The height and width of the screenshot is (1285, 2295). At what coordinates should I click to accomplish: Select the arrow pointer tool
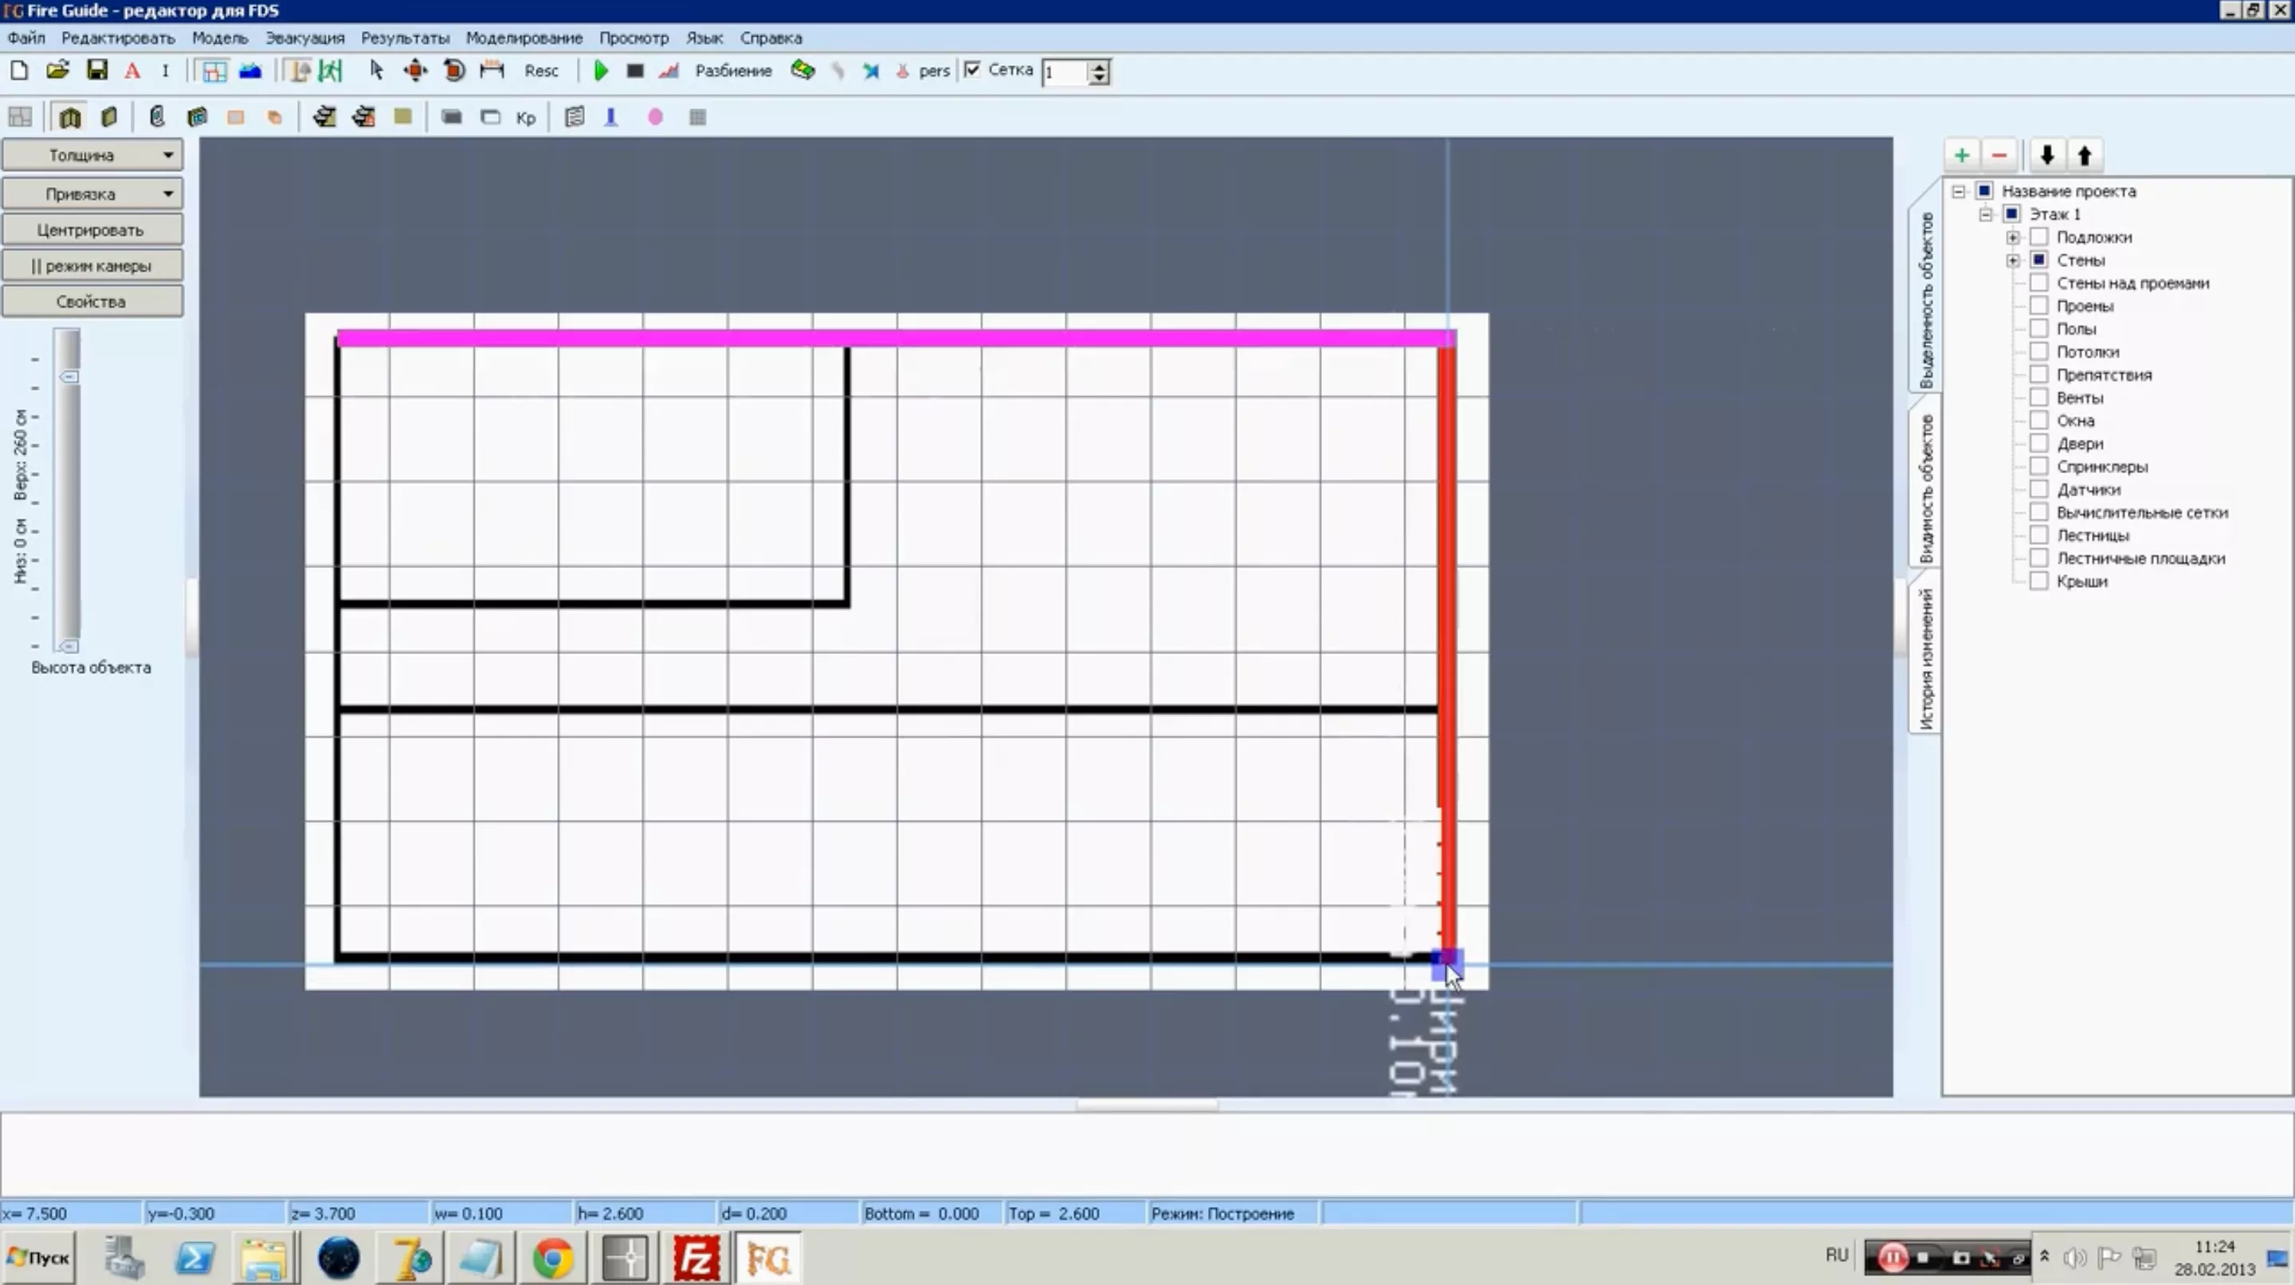point(376,70)
